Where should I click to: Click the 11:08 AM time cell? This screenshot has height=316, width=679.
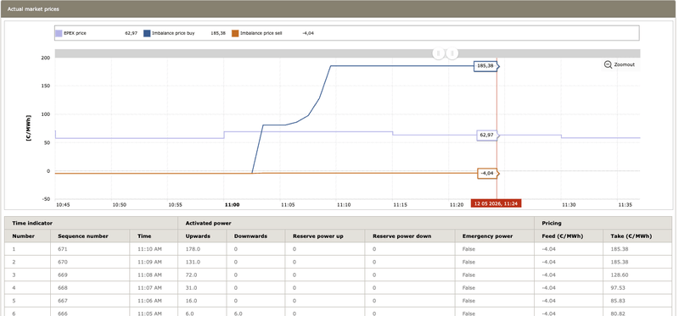pyautogui.click(x=154, y=275)
